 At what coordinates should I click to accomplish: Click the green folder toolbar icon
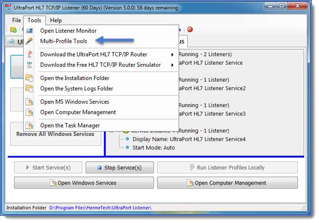[x=14, y=30]
